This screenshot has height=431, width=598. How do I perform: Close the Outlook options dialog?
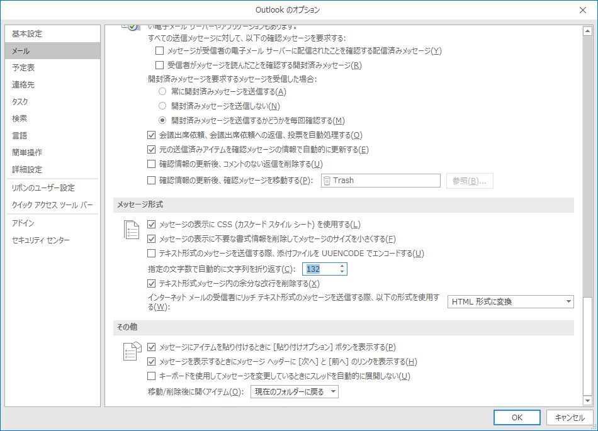click(583, 10)
